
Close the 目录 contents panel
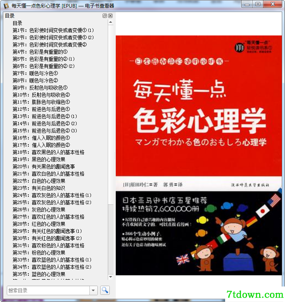(x=111, y=16)
